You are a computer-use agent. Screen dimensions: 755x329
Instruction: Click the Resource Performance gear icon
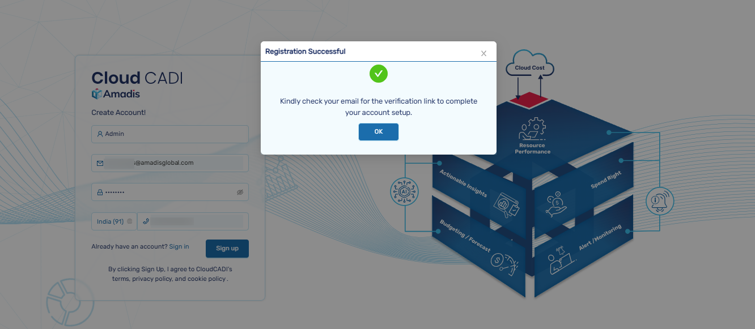pyautogui.click(x=532, y=129)
